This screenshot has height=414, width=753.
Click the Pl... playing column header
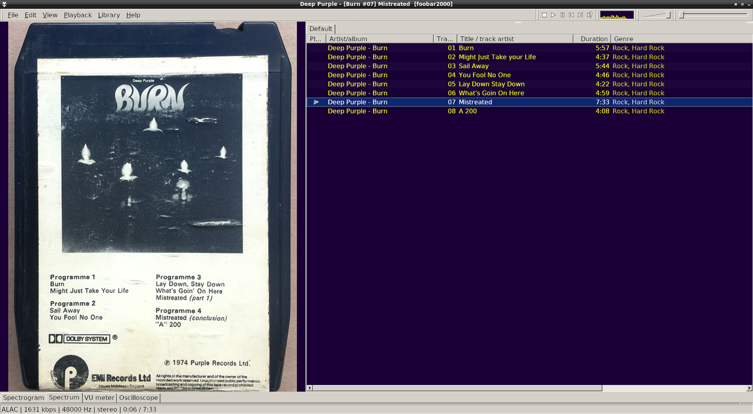tap(316, 39)
